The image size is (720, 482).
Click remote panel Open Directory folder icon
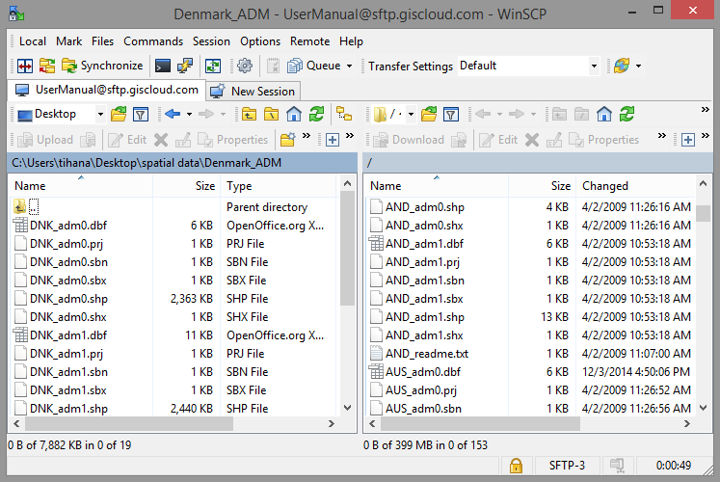(429, 115)
